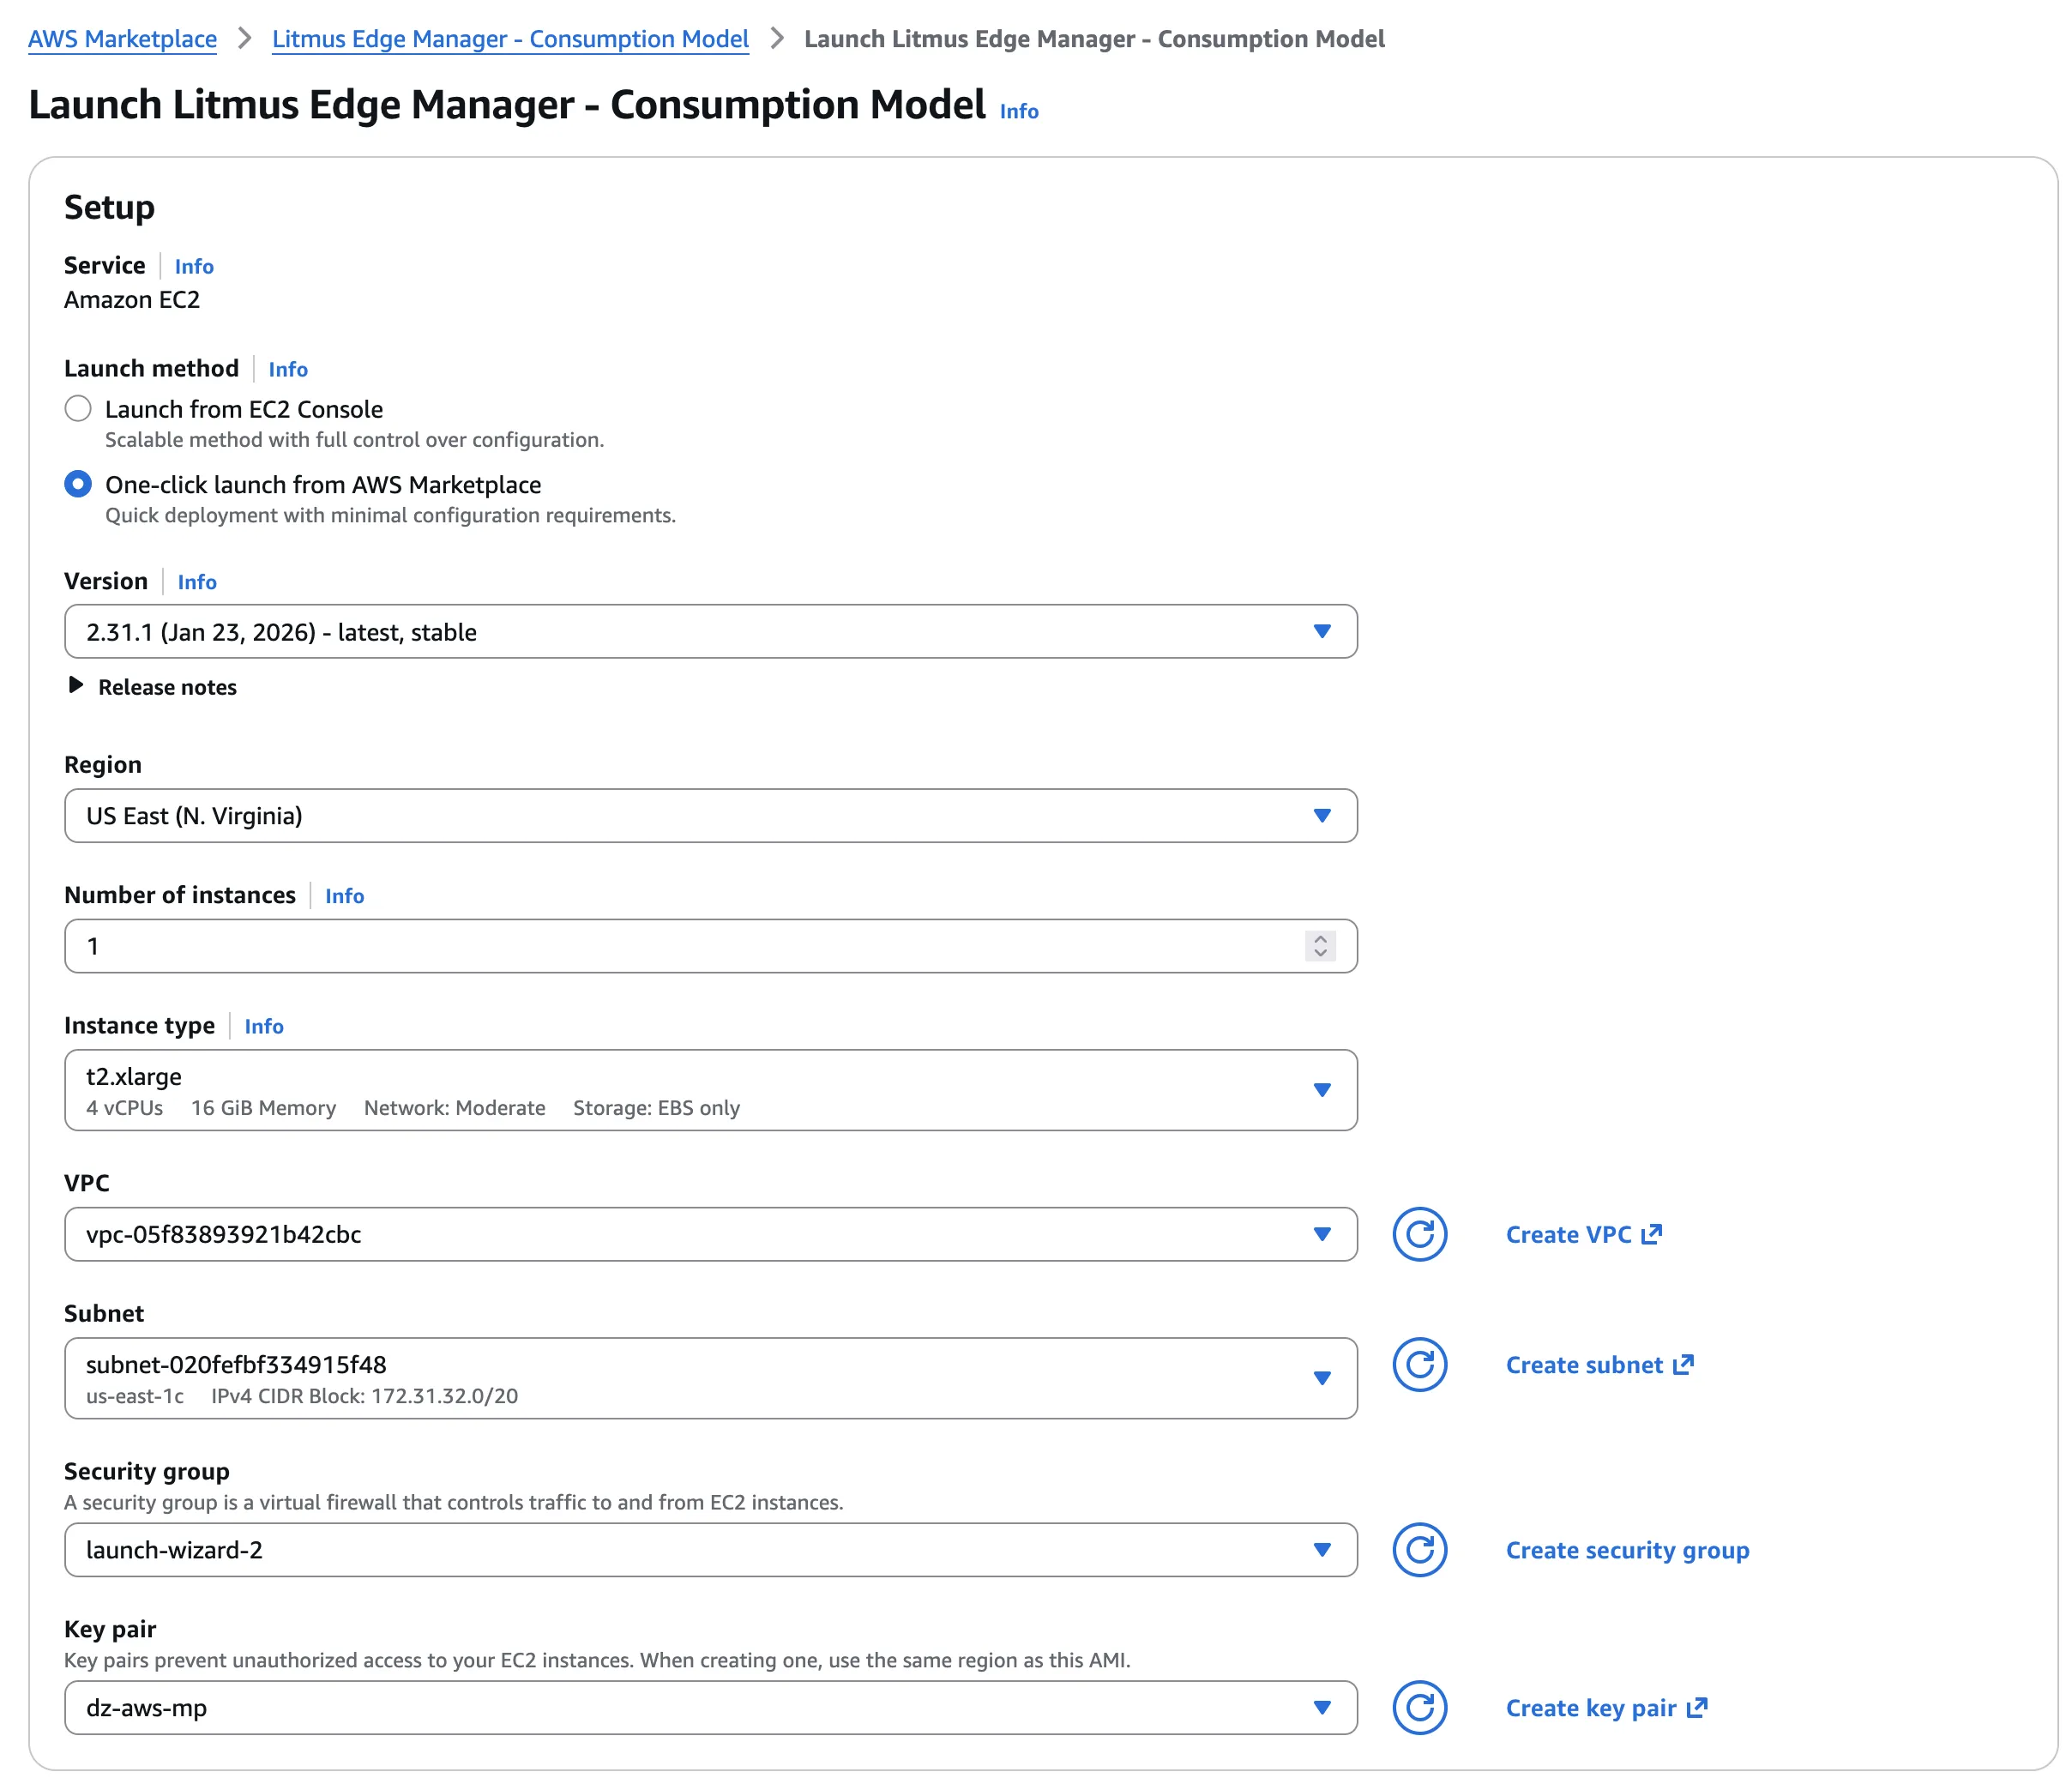Open Info link beside Version
The height and width of the screenshot is (1790, 2072).
pyautogui.click(x=197, y=582)
